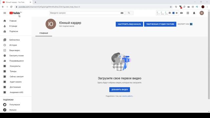Select the ГЛАВНАЯ channel tab
The width and height of the screenshot is (210, 118).
click(44, 33)
